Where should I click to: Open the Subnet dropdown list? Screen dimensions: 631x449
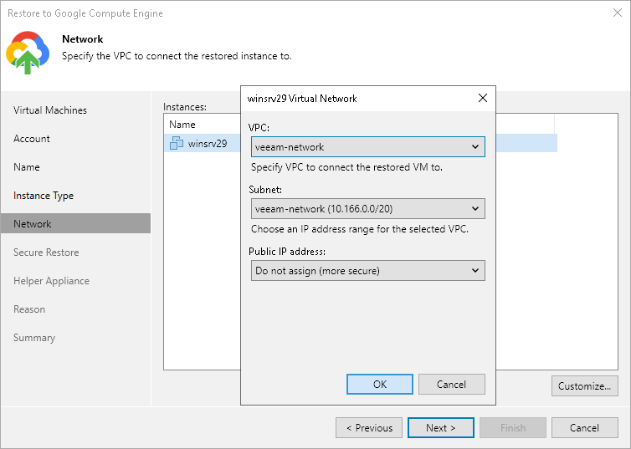[368, 209]
